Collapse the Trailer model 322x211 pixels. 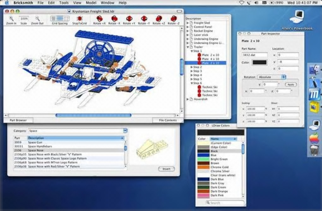click(x=188, y=47)
